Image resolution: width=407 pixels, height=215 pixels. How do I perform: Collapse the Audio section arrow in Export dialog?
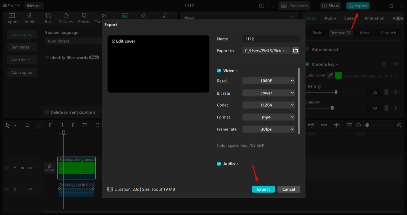pos(238,164)
